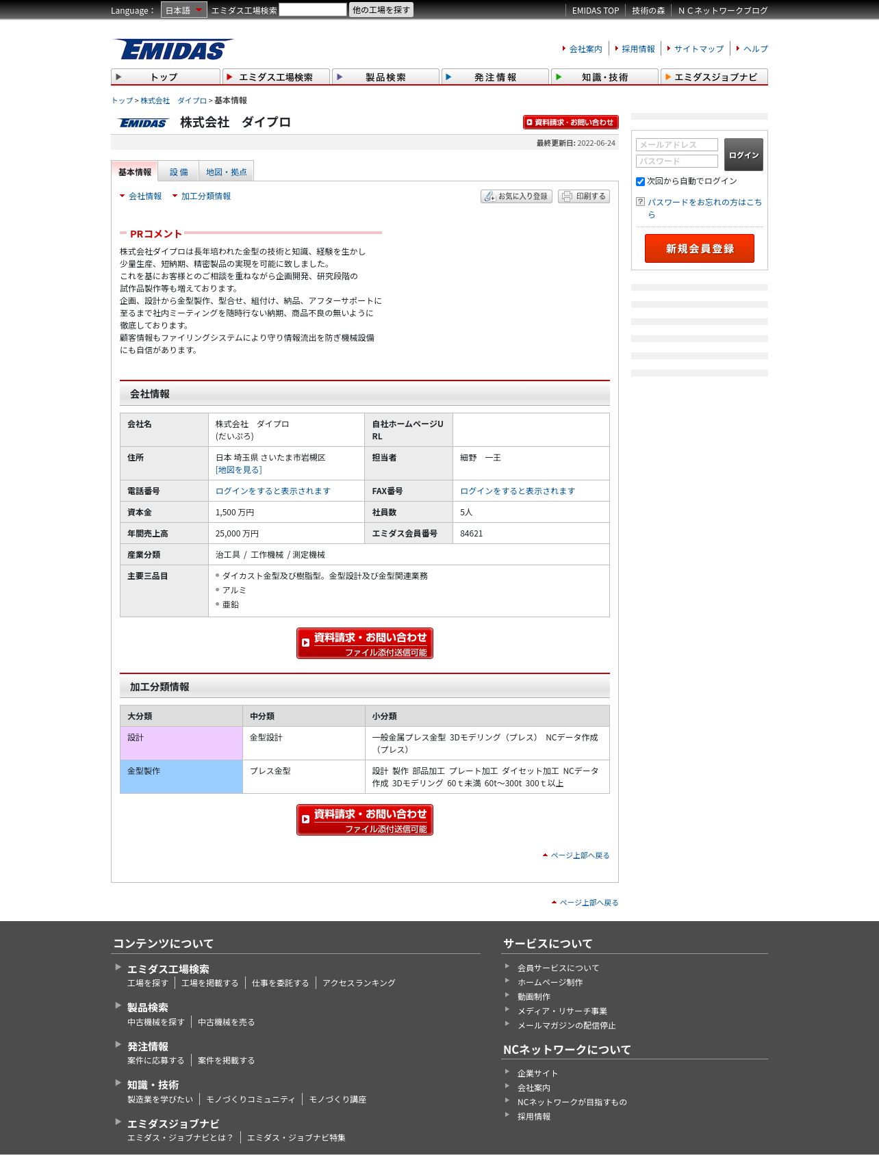Image resolution: width=879 pixels, height=1162 pixels.
Task: Click footer link ホームページ制作
Action: [x=550, y=983]
